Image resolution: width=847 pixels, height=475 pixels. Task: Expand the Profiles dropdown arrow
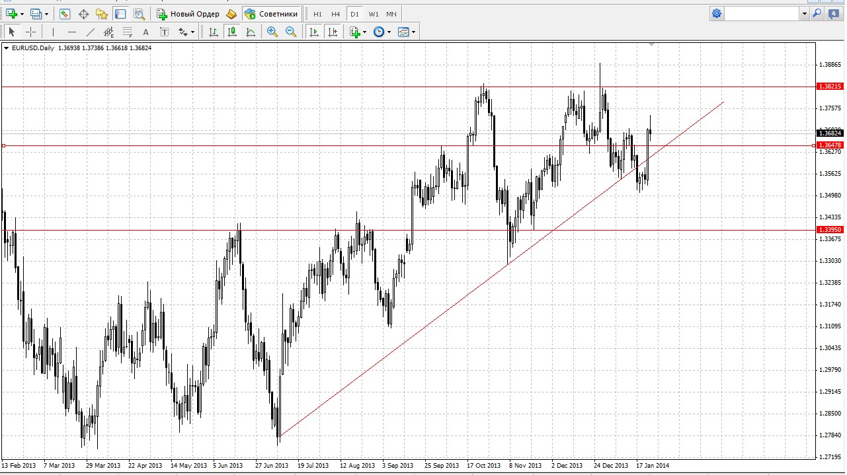coord(46,14)
